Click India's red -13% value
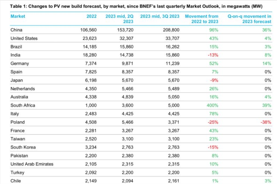The image size is (277, 184). pos(213,55)
